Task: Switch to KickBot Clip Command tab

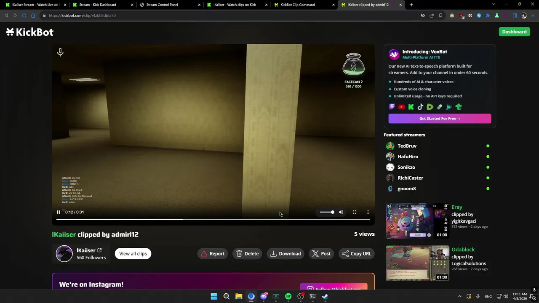Action: pos(303,5)
